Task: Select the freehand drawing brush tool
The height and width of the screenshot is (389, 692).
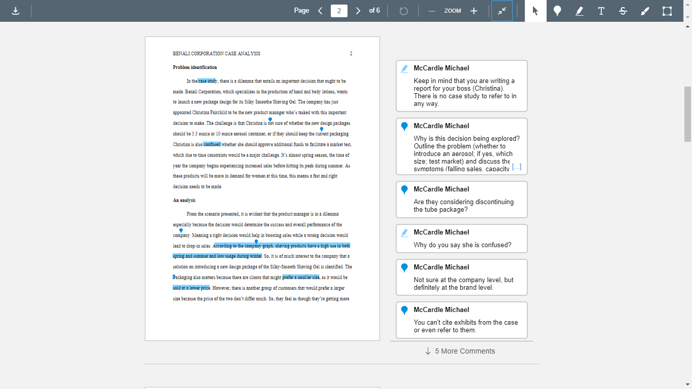Action: tap(645, 11)
